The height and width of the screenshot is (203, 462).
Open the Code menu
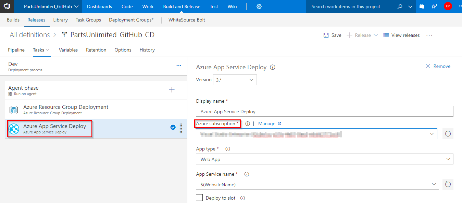[127, 6]
